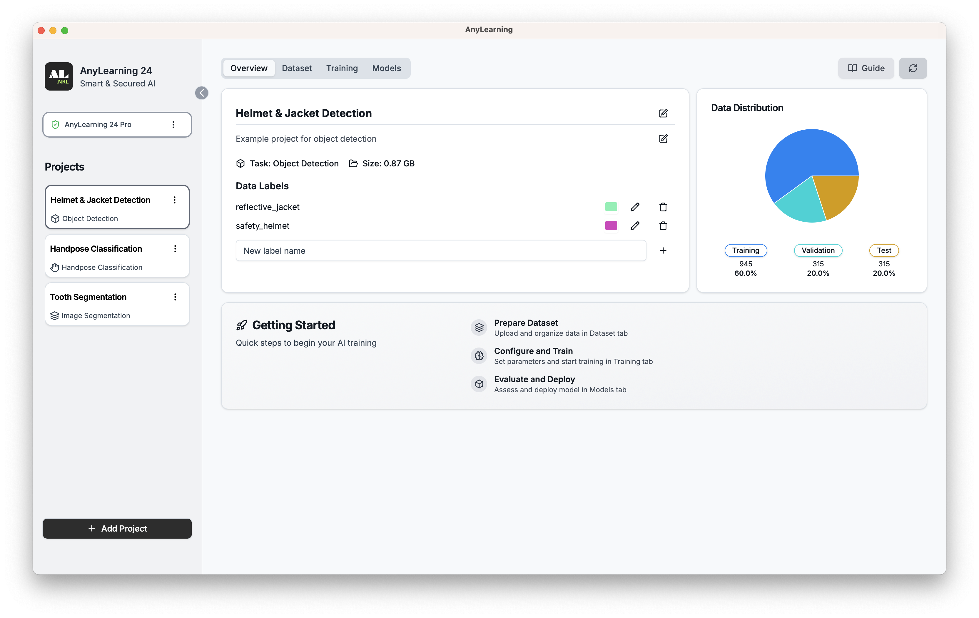Switch to the Training tab

342,68
